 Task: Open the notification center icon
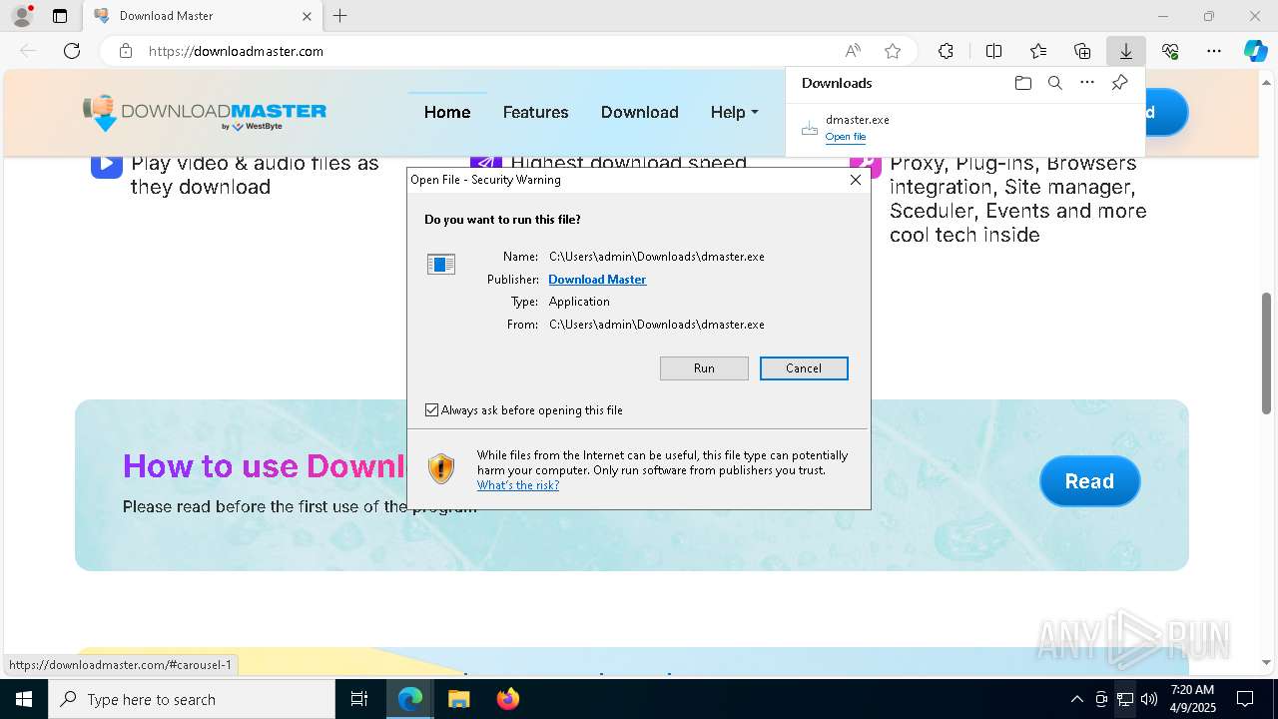pos(1245,699)
